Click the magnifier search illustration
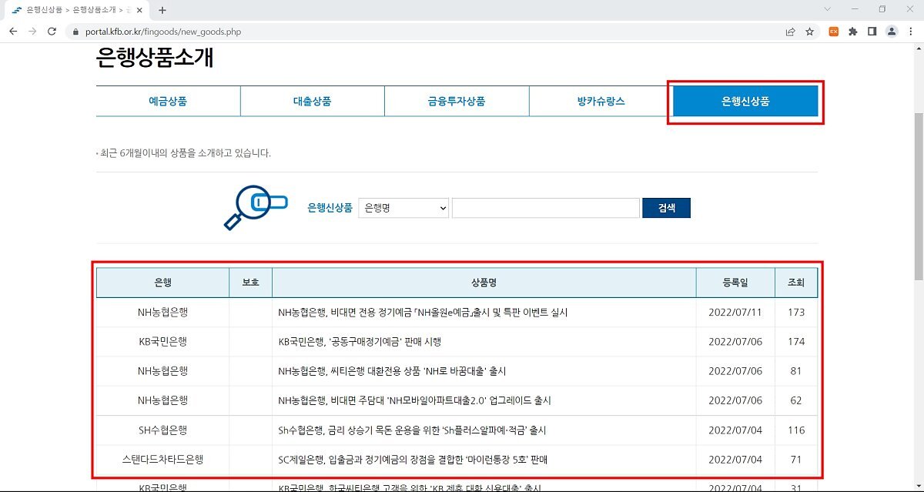The image size is (924, 492). tap(256, 208)
